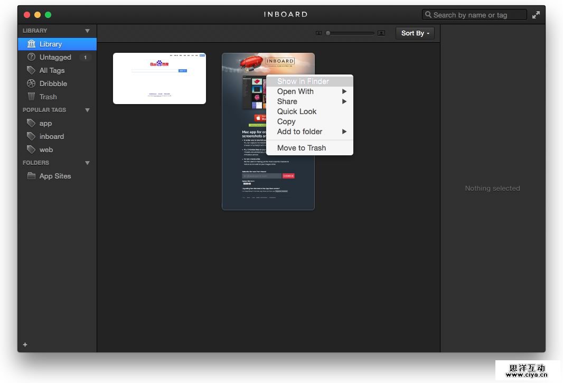Open Dribbble in sidebar
The image size is (563, 383).
click(x=57, y=83)
